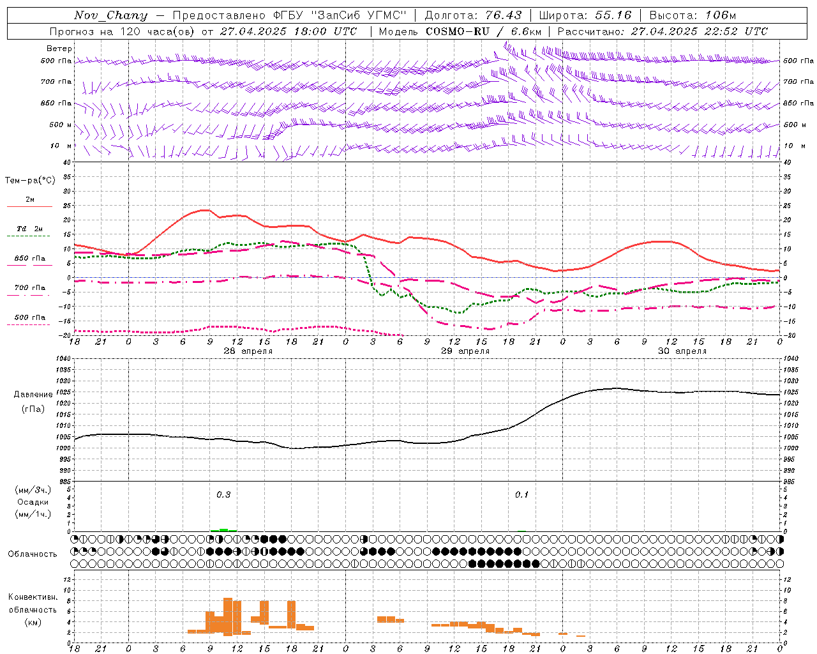The image size is (817, 654).
Task: Click the Рассчитано: 27.04.2025 22:52 UTC timestamp
Action: pos(663,31)
